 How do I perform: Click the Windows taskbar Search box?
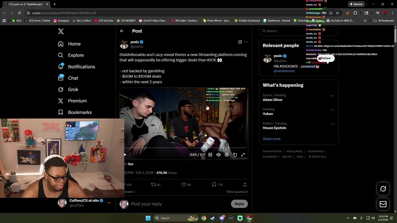pyautogui.click(x=176, y=218)
